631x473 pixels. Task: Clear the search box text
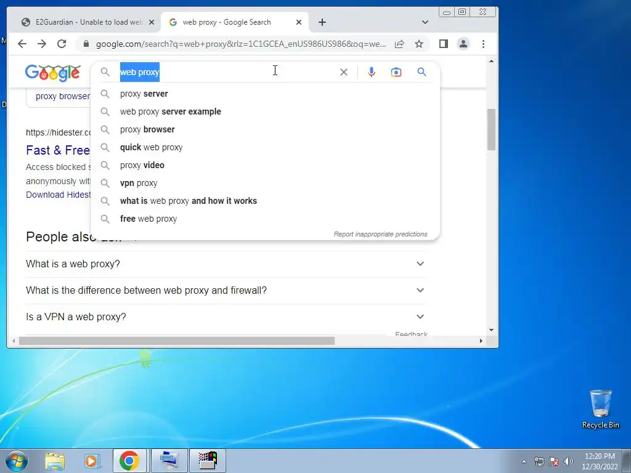coord(344,72)
